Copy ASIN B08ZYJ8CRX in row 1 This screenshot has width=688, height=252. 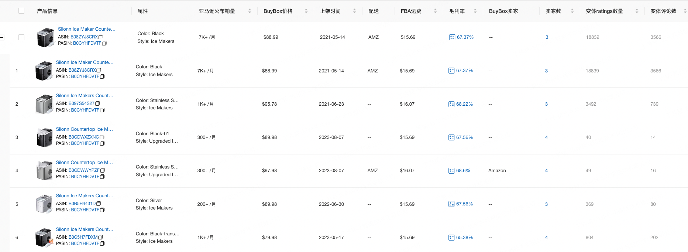[x=99, y=70]
